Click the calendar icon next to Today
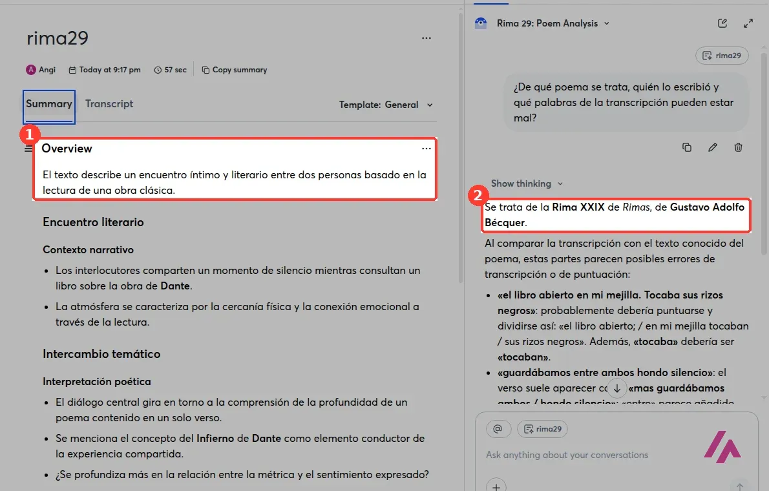 point(72,70)
